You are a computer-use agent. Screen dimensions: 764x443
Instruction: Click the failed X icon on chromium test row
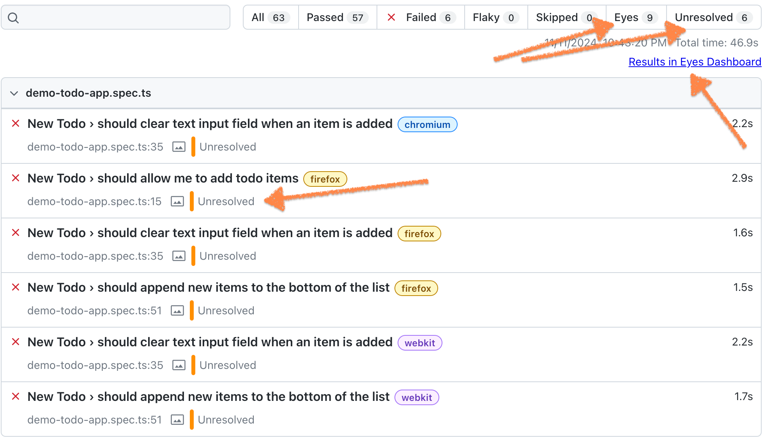click(16, 124)
